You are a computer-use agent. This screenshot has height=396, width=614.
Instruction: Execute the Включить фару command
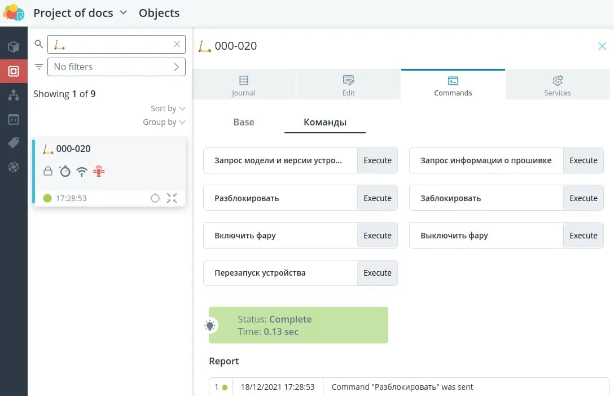pyautogui.click(x=377, y=236)
